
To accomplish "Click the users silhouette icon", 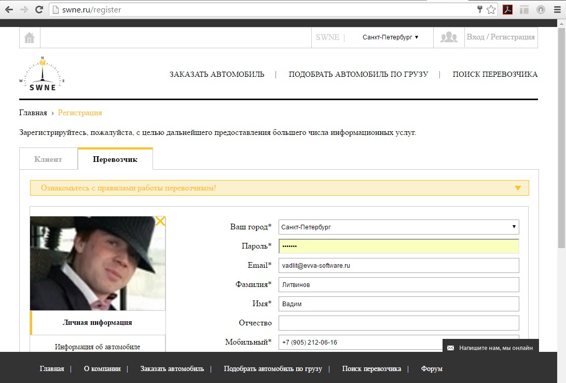I will tap(449, 37).
